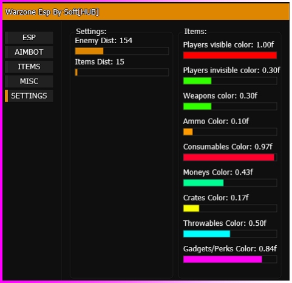
Task: Set the Gadgets/Perks Color slider
Action: (x=230, y=259)
